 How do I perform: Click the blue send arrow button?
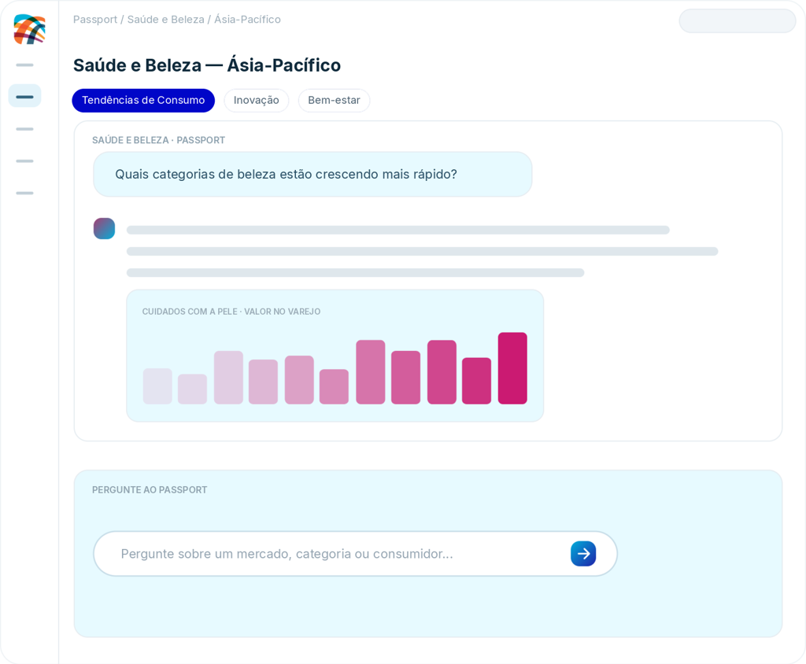point(583,554)
